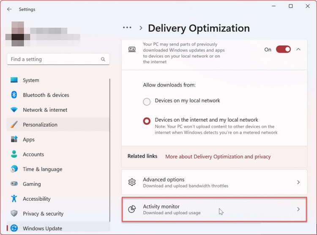Click the search magnifier icon
The height and width of the screenshot is (235, 317).
(x=103, y=59)
